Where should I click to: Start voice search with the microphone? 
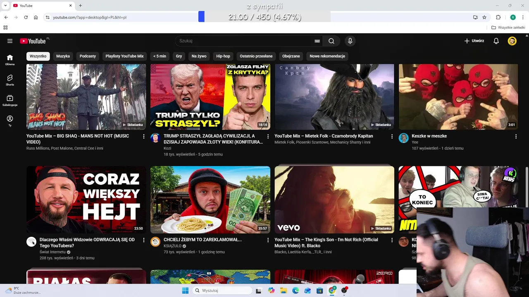tap(350, 41)
